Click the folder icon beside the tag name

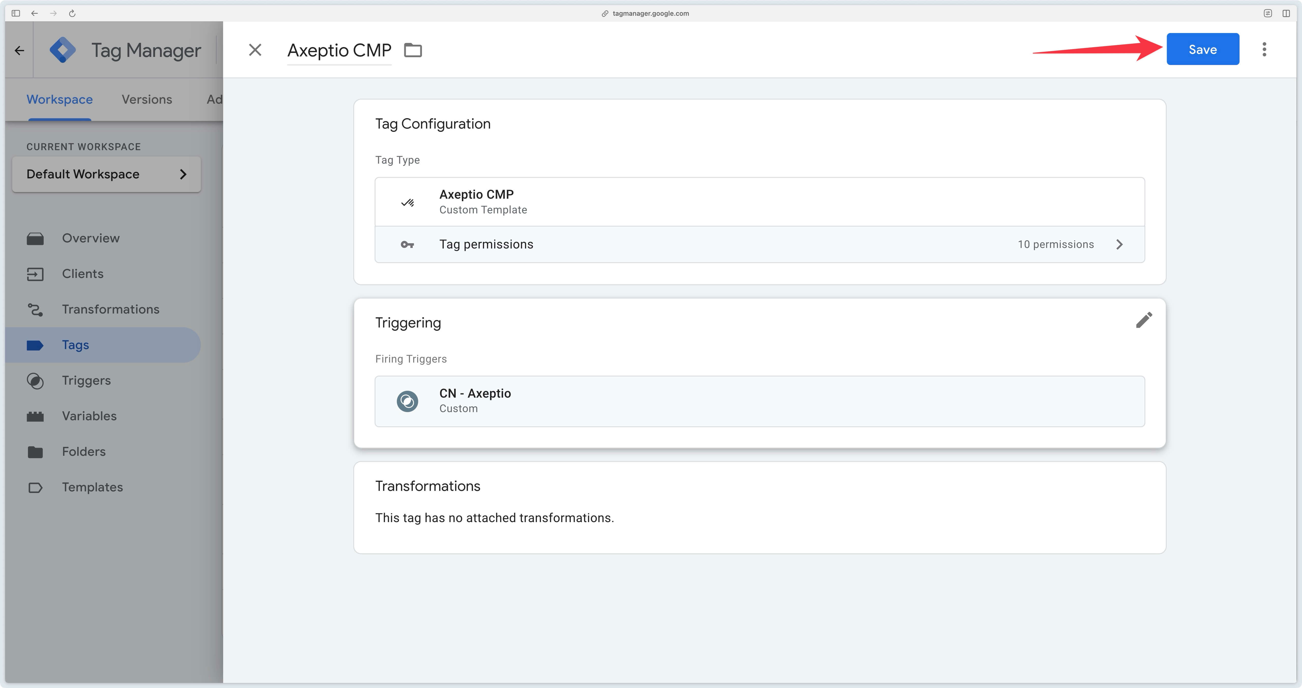(413, 50)
